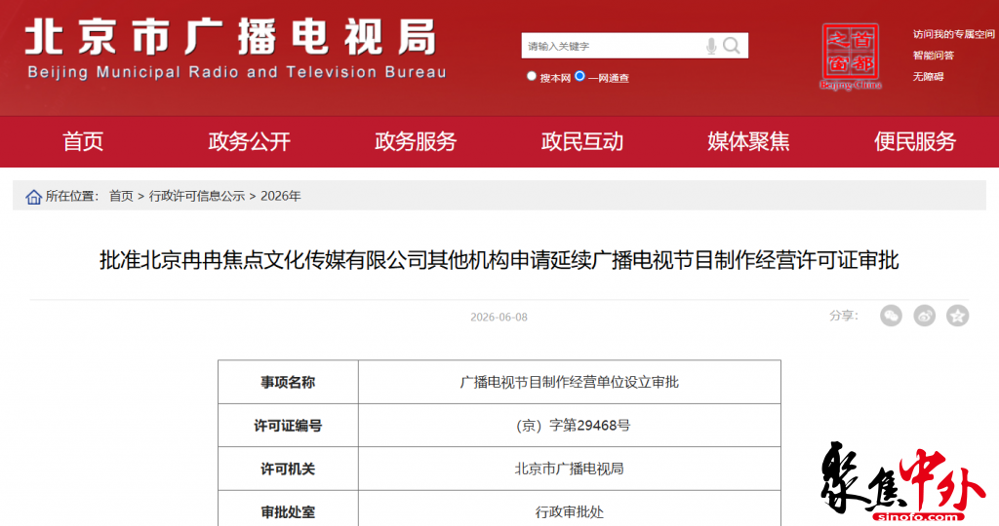The width and height of the screenshot is (999, 526).
Task: Click the star favorites share icon
Action: coord(957,316)
